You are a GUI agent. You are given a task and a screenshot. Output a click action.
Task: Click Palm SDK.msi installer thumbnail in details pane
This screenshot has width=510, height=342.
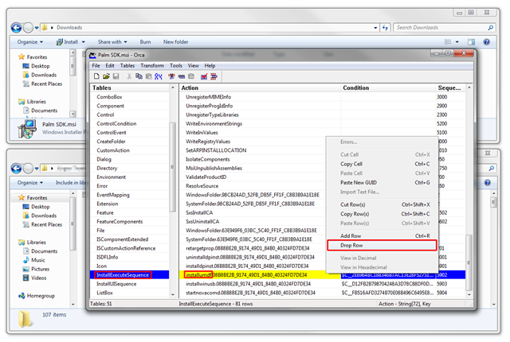click(26, 129)
